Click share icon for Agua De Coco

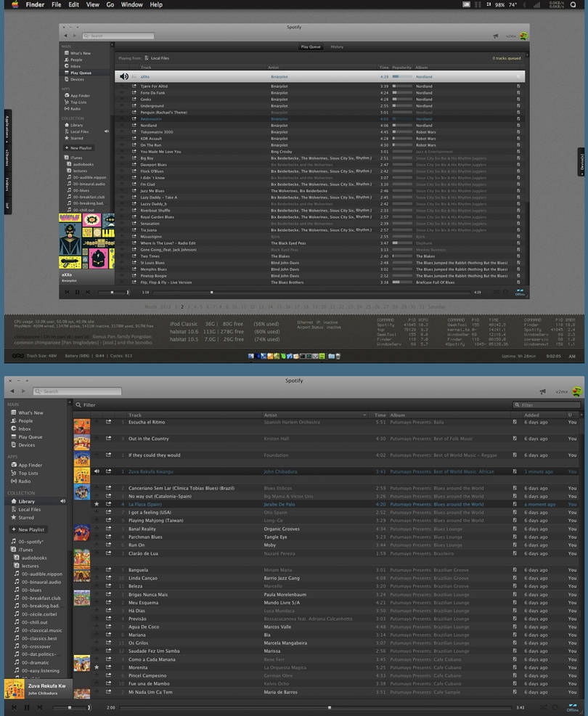tap(109, 627)
